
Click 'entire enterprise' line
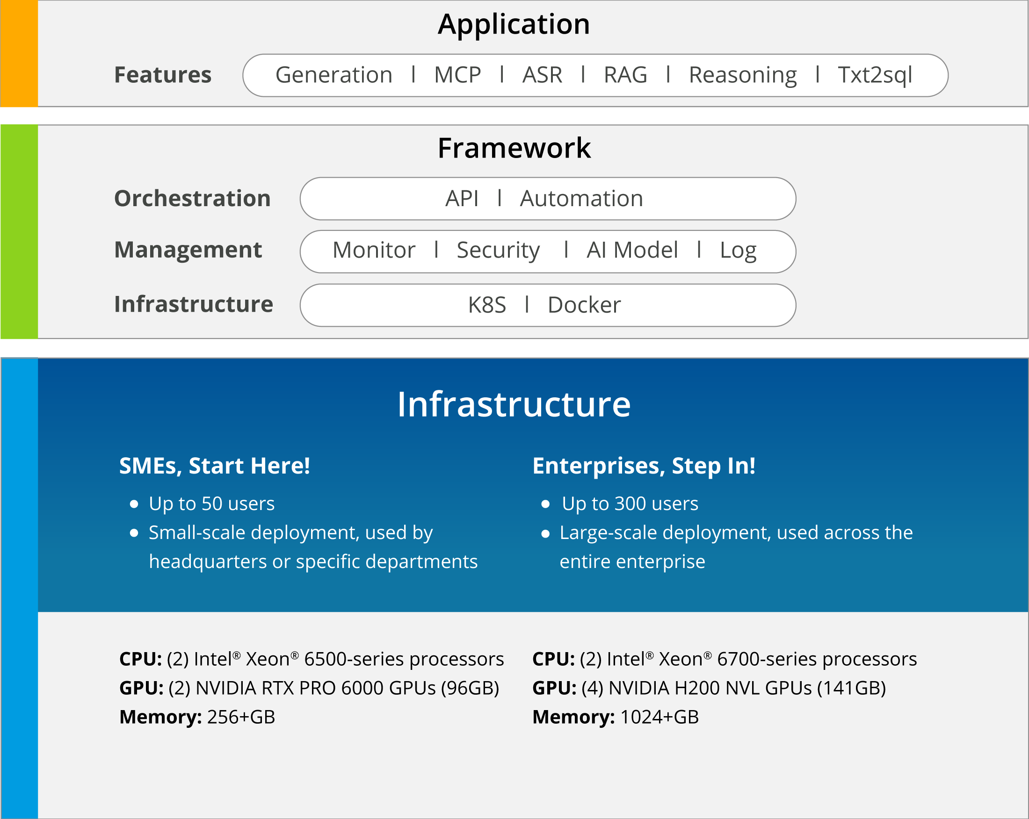pyautogui.click(x=632, y=562)
